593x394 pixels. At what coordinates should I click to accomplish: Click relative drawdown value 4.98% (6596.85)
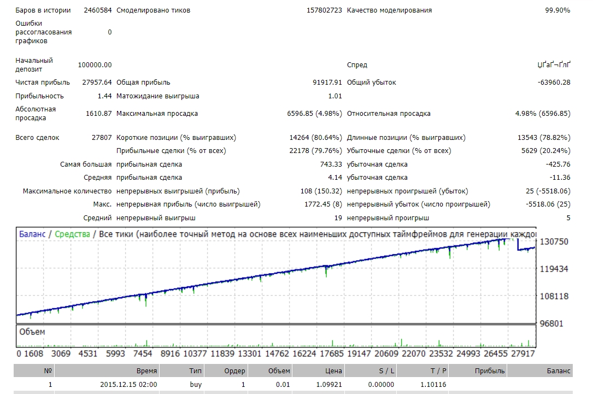point(543,114)
